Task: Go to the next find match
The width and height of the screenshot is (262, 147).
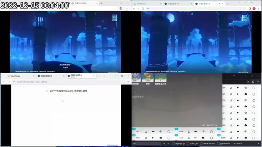Action: pyautogui.click(x=168, y=143)
